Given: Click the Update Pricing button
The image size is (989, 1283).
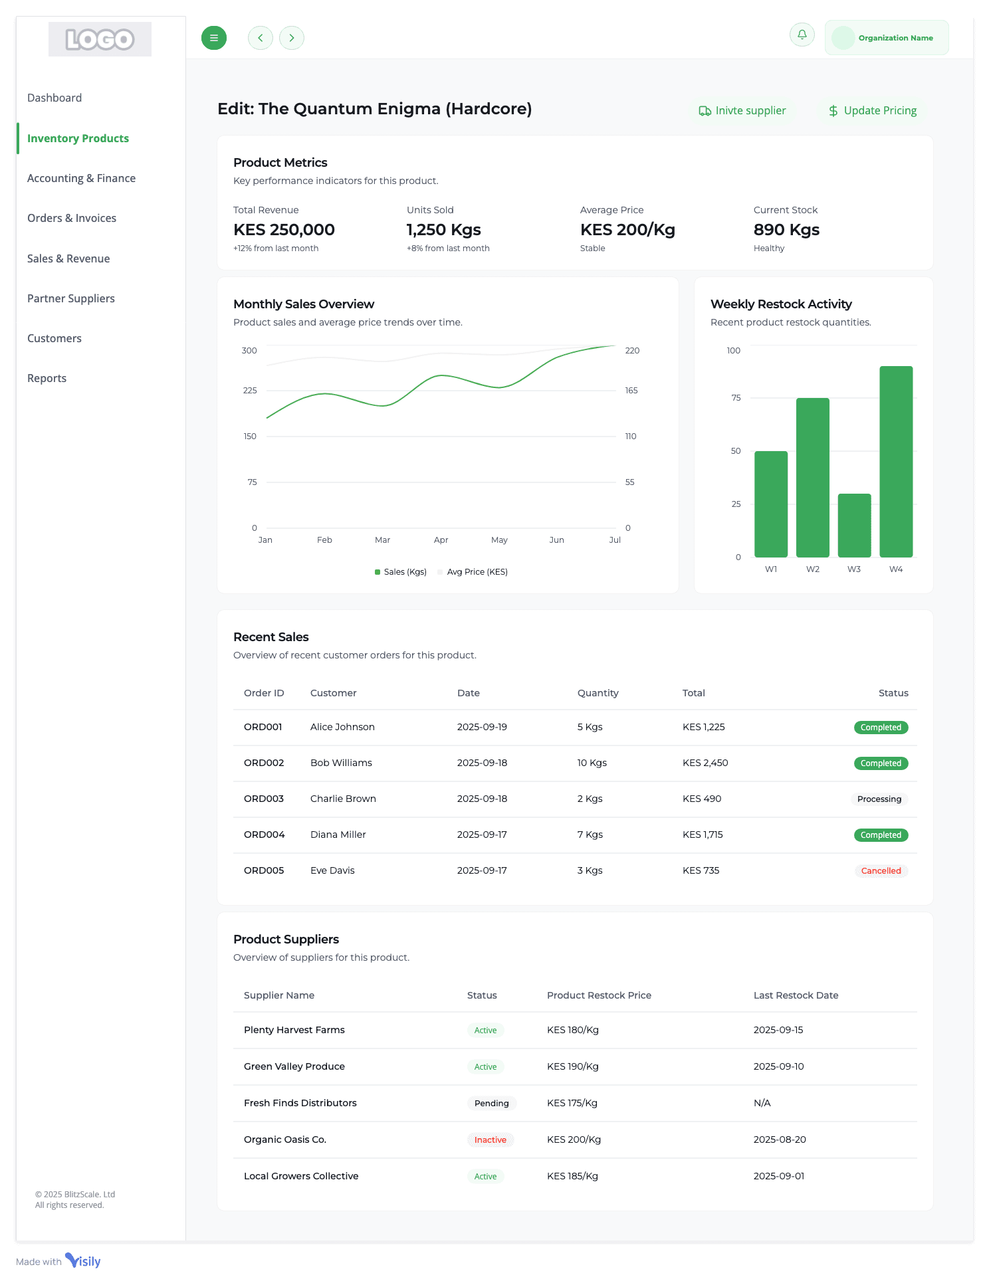Looking at the screenshot, I should pos(873,111).
